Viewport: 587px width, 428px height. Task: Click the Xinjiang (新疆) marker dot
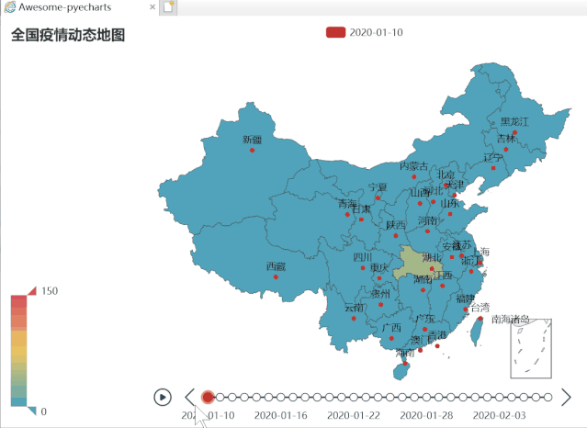coord(252,150)
